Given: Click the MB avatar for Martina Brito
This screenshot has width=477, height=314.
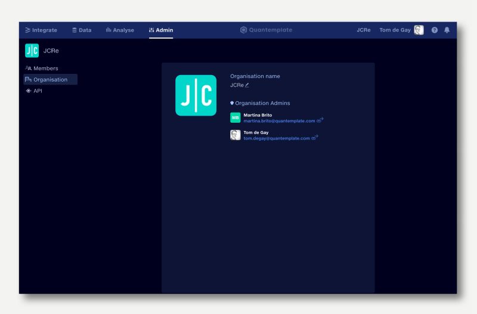Looking at the screenshot, I should click(x=235, y=117).
